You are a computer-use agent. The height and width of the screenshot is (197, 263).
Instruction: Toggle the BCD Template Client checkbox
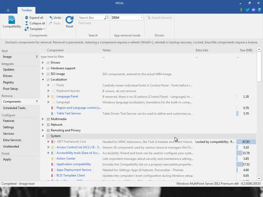pos(54,175)
